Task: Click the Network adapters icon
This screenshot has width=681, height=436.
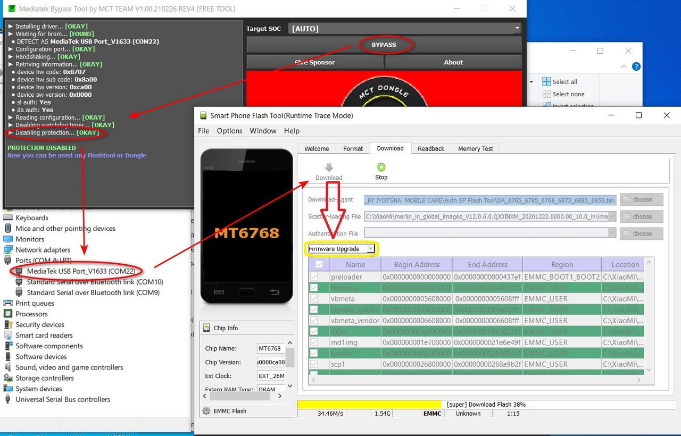Action: 8,250
